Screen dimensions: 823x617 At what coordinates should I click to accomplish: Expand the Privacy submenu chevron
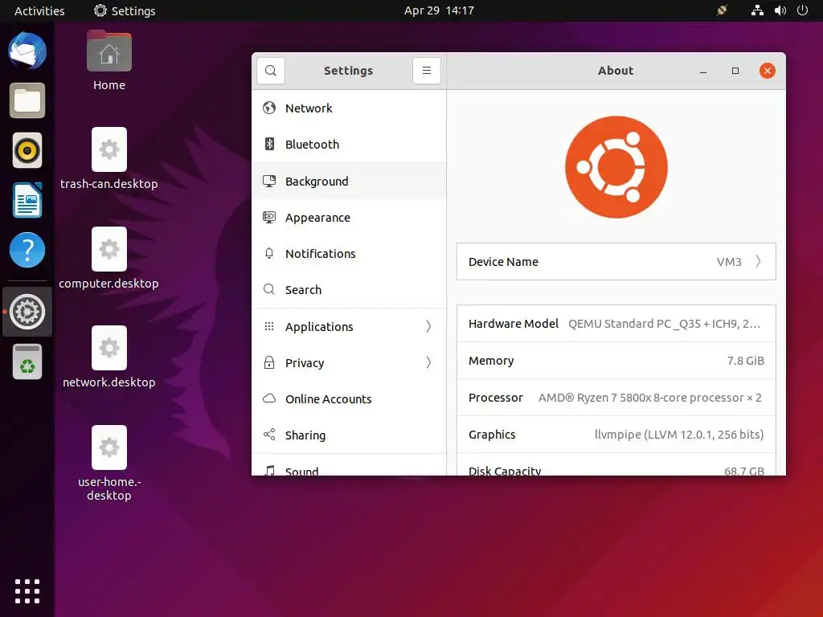pos(429,362)
